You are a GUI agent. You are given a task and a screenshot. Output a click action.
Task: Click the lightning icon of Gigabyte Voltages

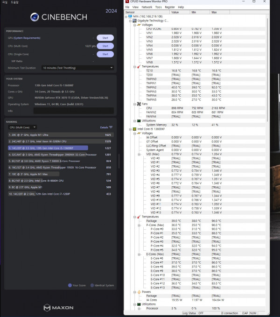point(139,25)
